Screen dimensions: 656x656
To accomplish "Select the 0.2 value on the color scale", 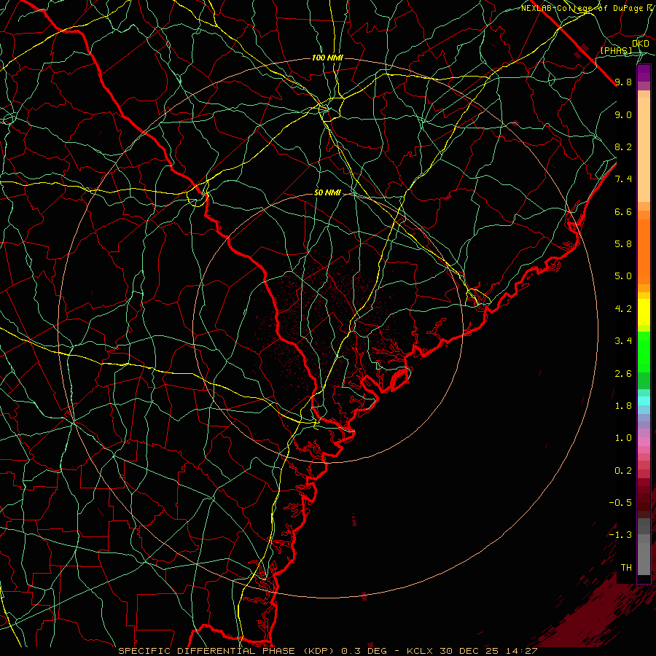I will coord(623,471).
